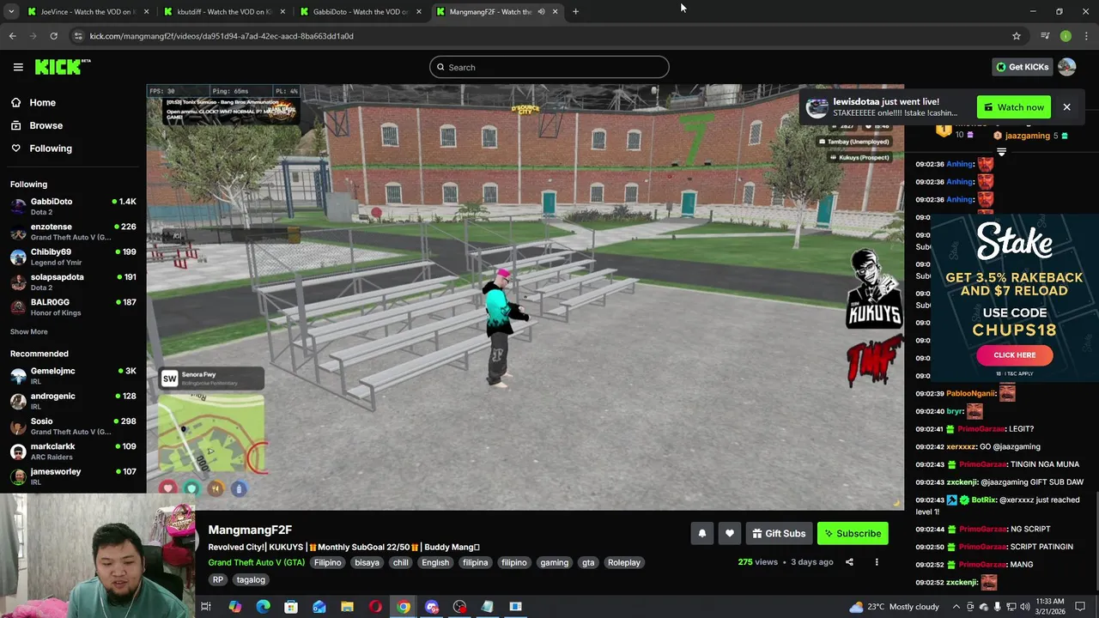The width and height of the screenshot is (1099, 618).
Task: Click Stake ad CLICK HERE button
Action: click(x=1014, y=354)
